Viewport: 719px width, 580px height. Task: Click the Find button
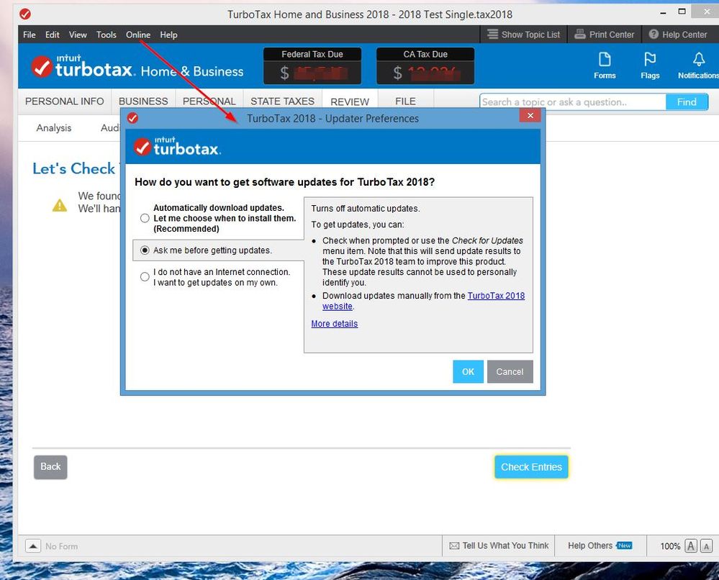(x=687, y=101)
